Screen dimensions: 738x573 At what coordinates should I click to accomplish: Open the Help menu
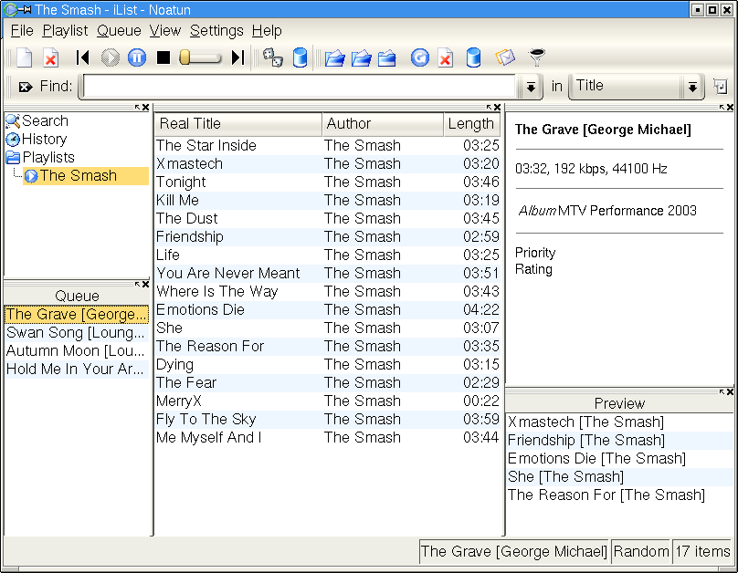tap(267, 31)
